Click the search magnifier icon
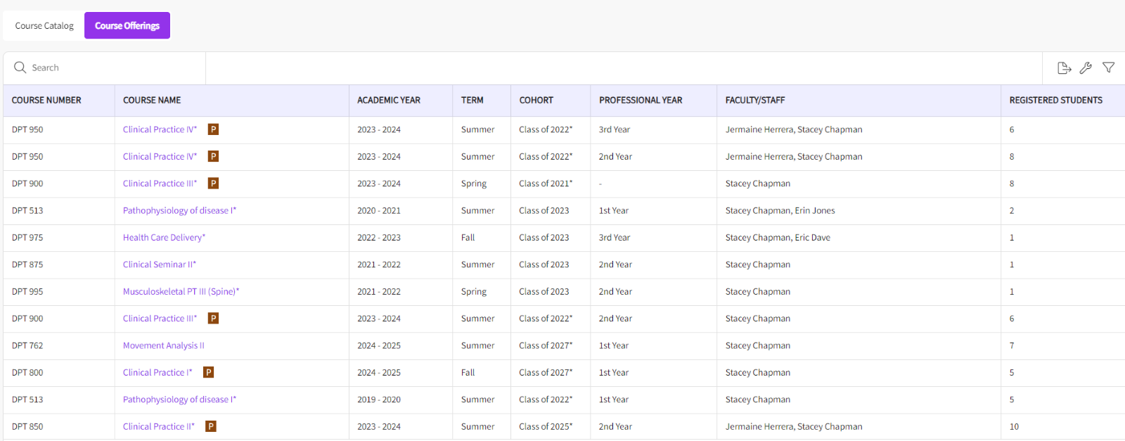This screenshot has height=441, width=1125. coord(20,68)
